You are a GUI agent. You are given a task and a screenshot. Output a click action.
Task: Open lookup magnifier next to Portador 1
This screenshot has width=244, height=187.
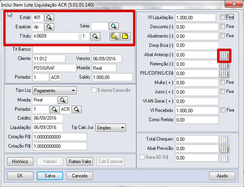55,109
